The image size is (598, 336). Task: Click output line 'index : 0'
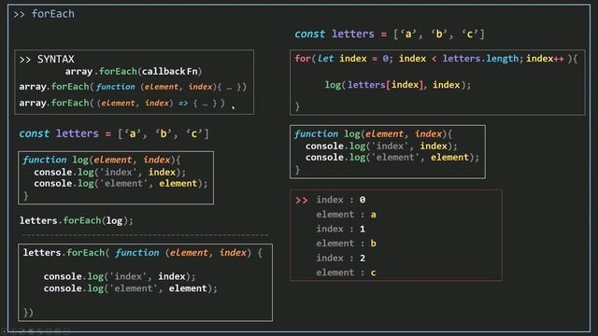coord(340,200)
